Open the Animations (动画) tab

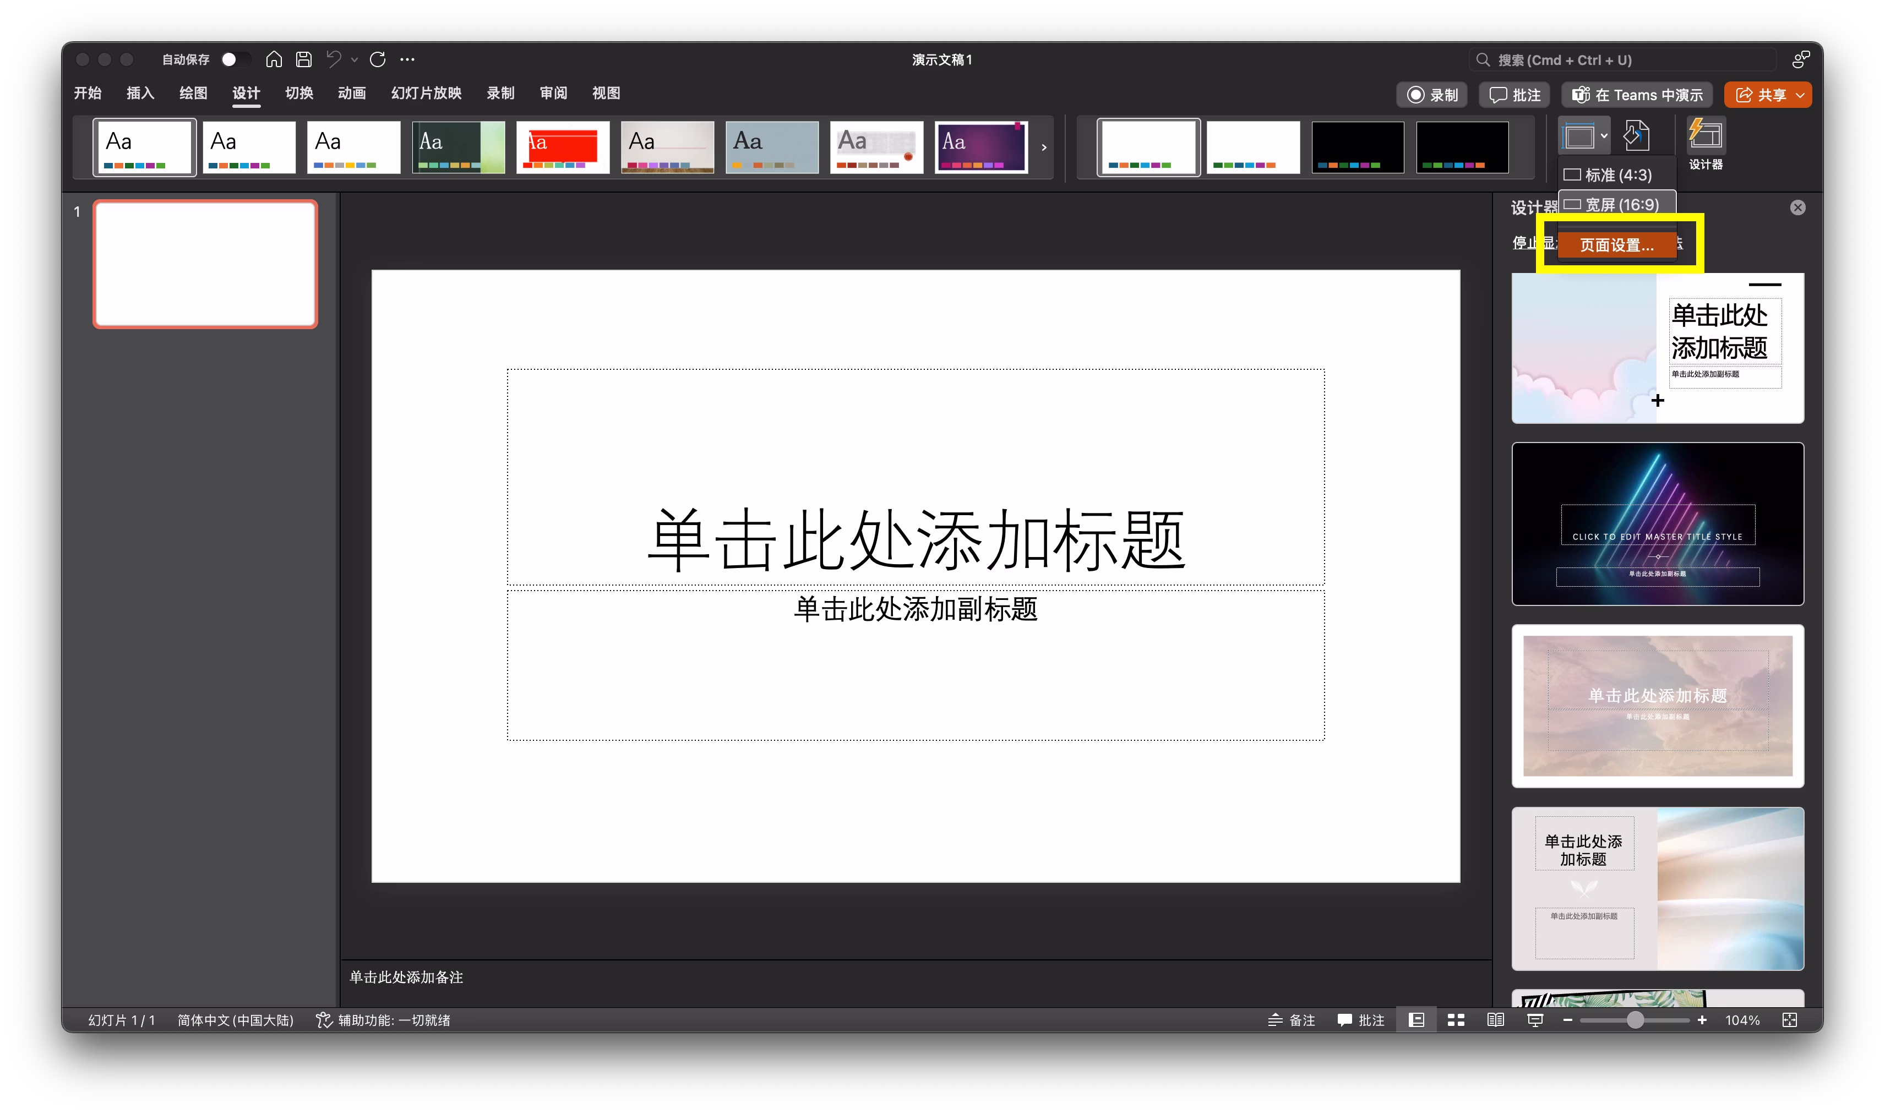click(351, 93)
